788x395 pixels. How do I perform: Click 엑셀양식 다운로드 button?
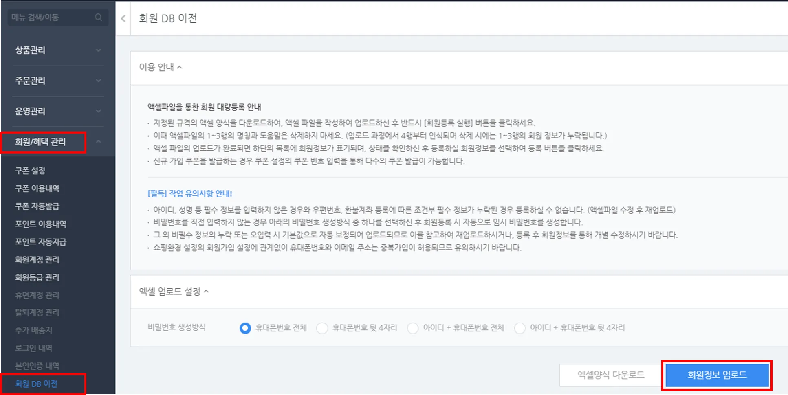611,375
